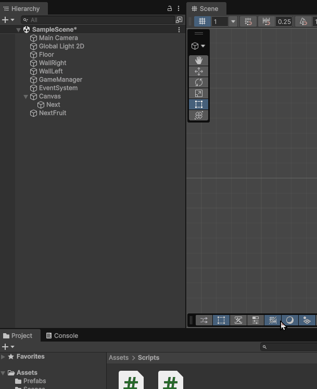This screenshot has width=317, height=389.
Task: Select WallLeft in Hierarchy
Action: (x=51, y=71)
